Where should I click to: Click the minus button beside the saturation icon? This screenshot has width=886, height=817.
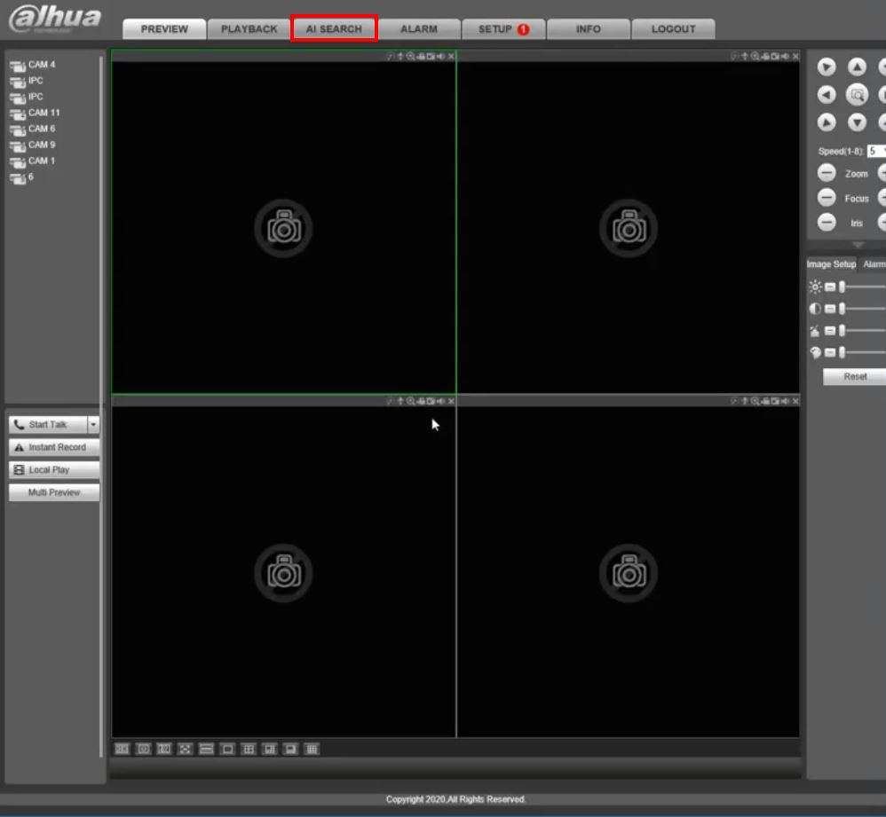click(x=829, y=331)
